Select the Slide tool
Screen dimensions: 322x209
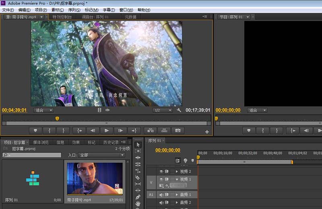(x=138, y=190)
